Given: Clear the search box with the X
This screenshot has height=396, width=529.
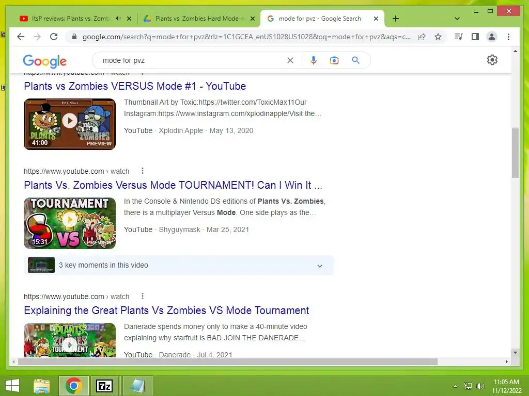Looking at the screenshot, I should point(290,60).
